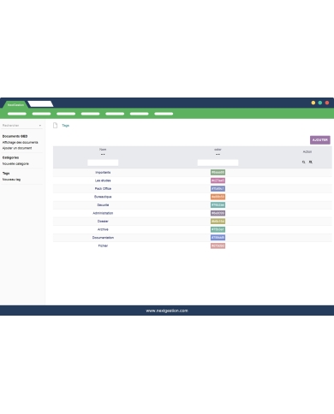Select the Les etudes tag name
Viewport: 334px width, 414px height.
point(103,180)
